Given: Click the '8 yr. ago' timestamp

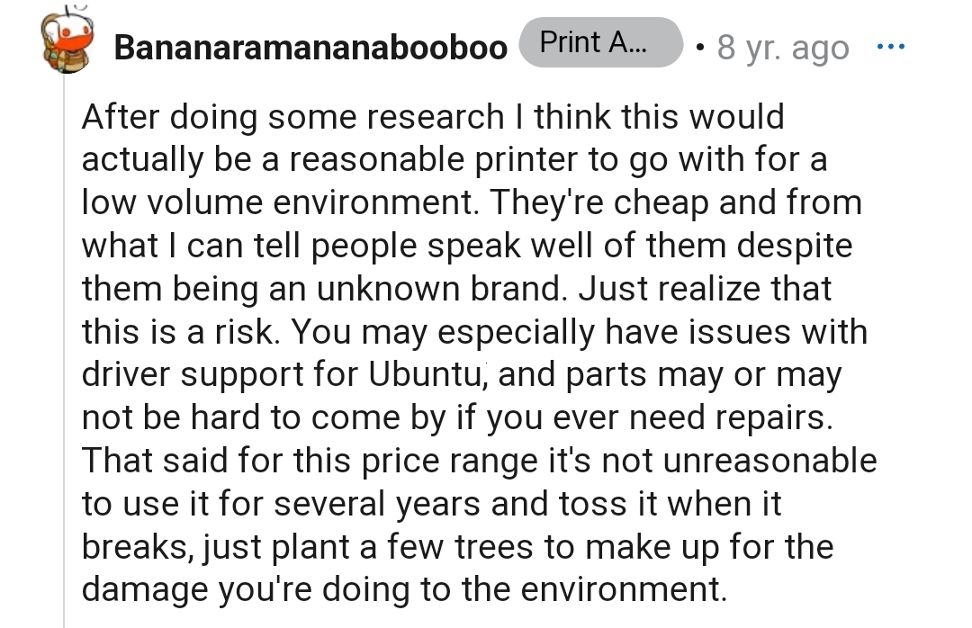Looking at the screenshot, I should coord(782,48).
